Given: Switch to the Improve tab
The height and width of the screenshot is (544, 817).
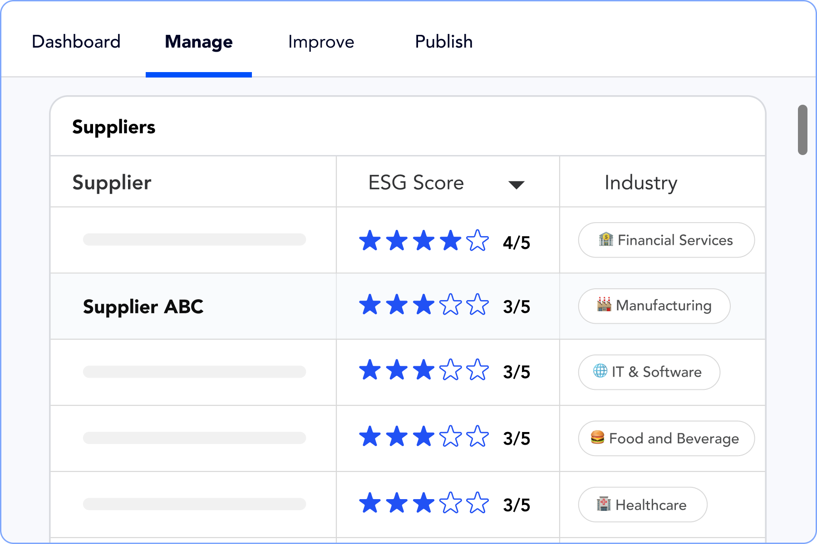Looking at the screenshot, I should tap(321, 42).
